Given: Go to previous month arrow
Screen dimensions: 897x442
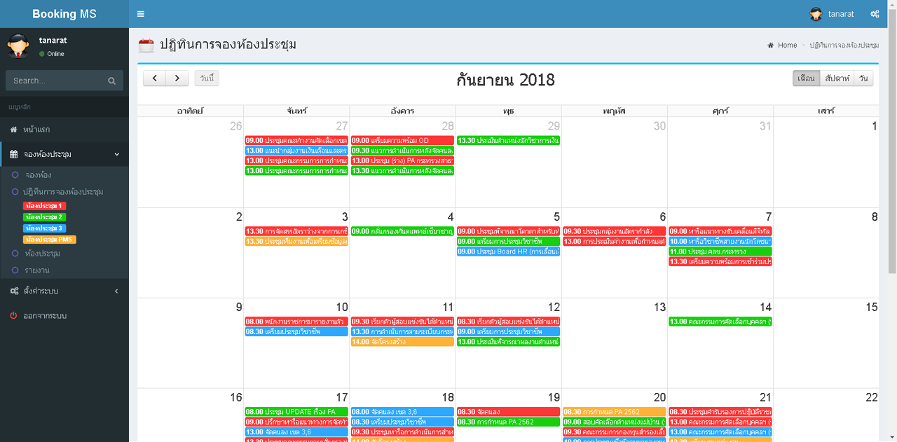Looking at the screenshot, I should pos(155,78).
